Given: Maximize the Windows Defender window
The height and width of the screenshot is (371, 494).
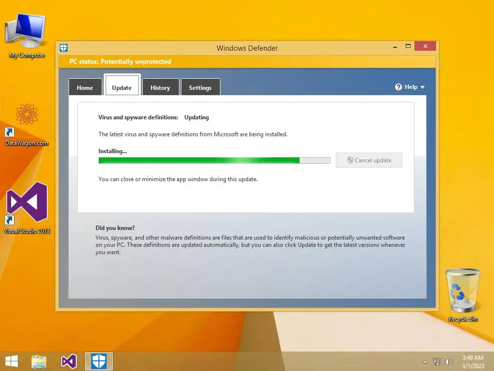Looking at the screenshot, I should pyautogui.click(x=408, y=46).
